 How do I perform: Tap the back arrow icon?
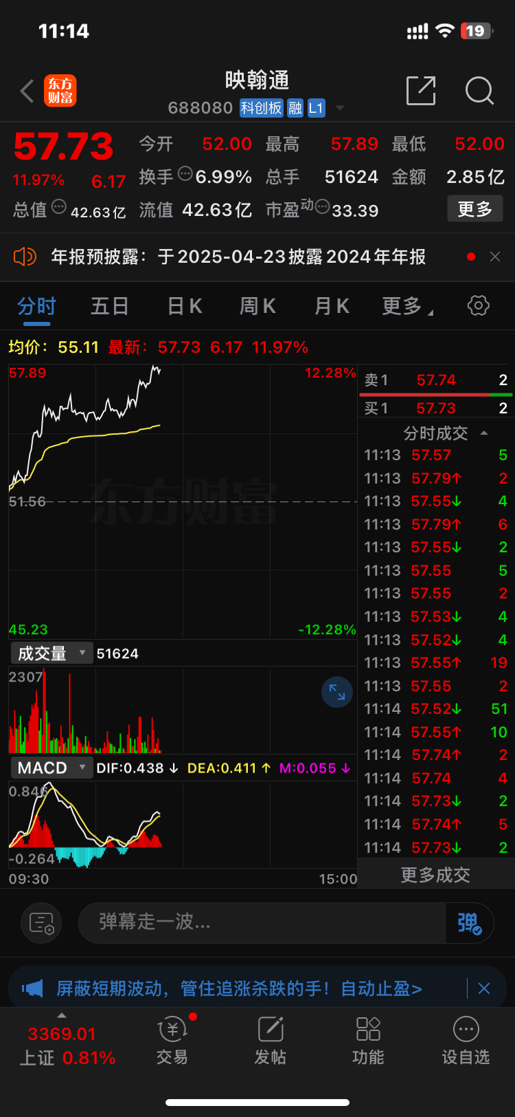[27, 91]
